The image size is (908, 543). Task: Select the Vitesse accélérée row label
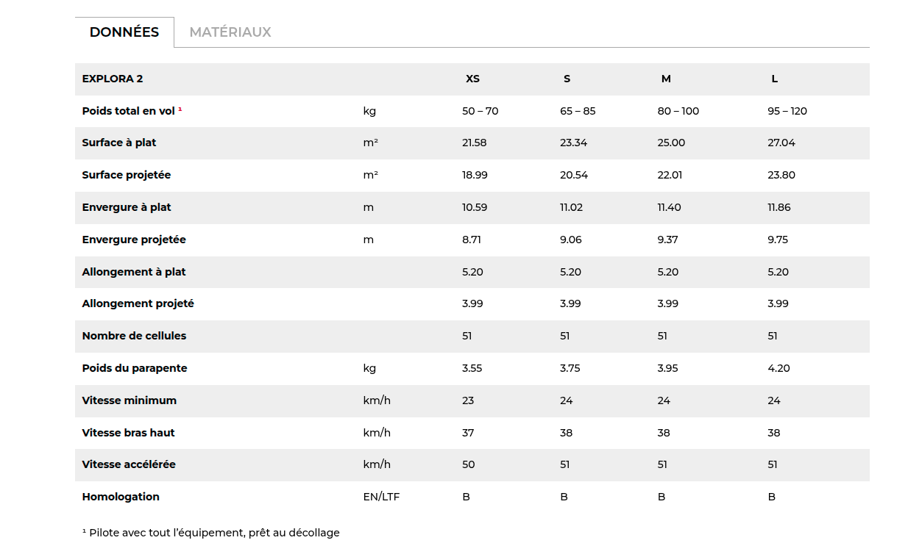[129, 464]
